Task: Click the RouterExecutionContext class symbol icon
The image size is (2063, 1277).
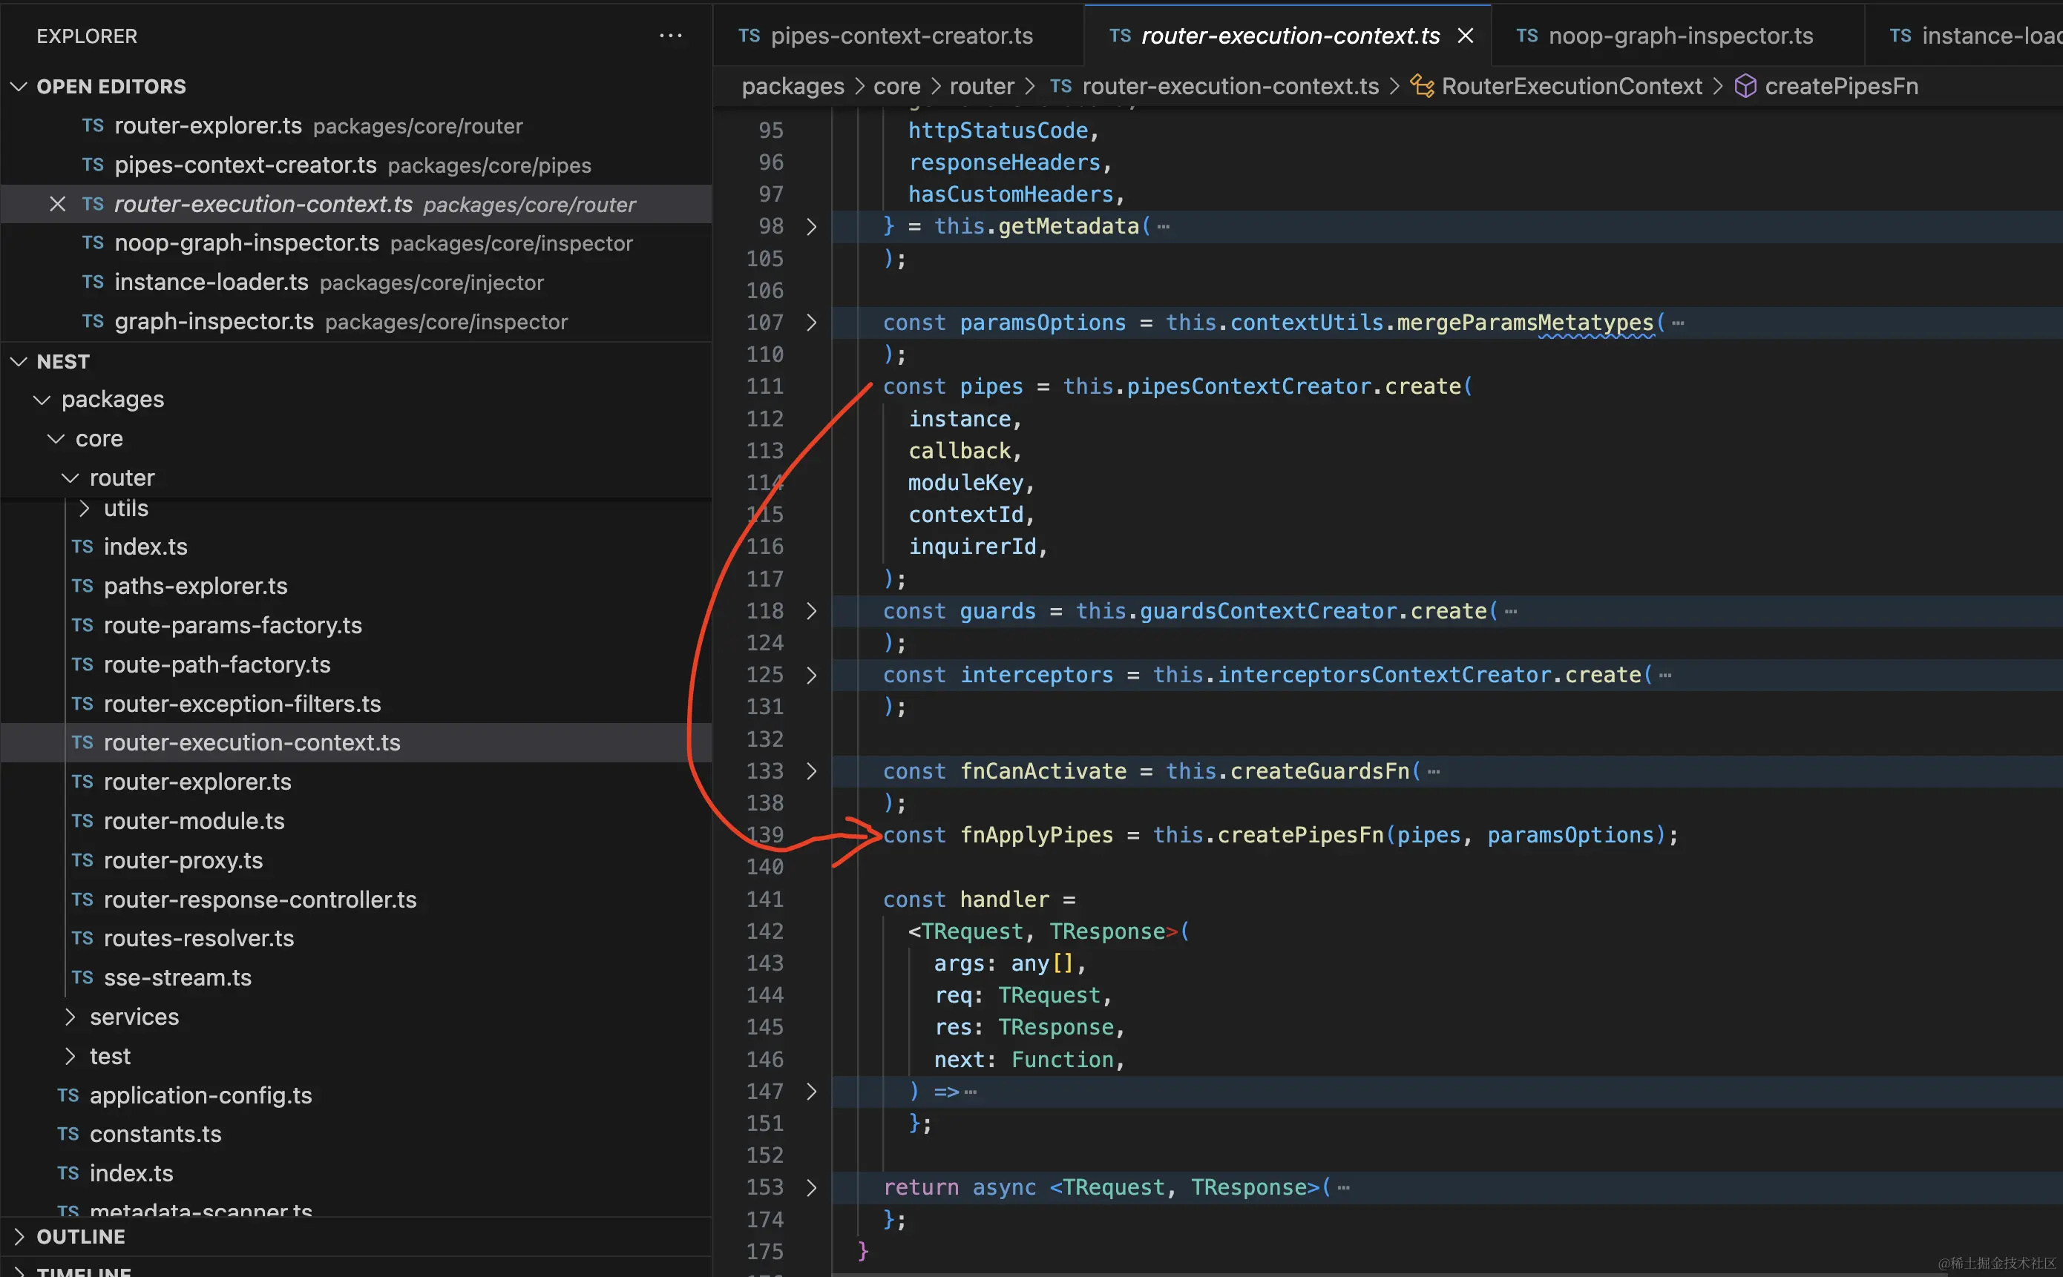Action: [x=1422, y=86]
